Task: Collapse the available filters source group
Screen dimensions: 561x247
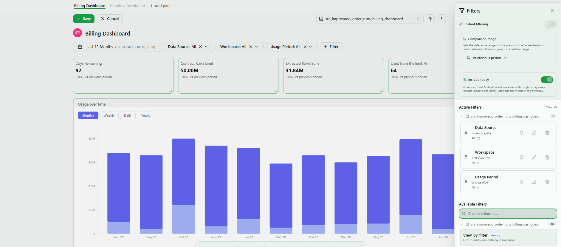Action: pyautogui.click(x=462, y=224)
